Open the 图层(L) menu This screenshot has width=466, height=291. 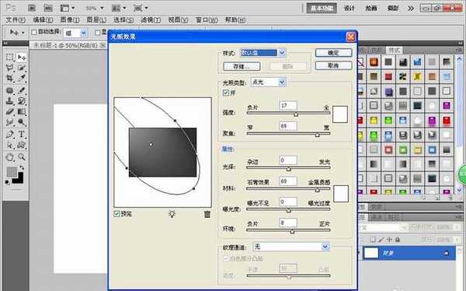tap(96, 20)
